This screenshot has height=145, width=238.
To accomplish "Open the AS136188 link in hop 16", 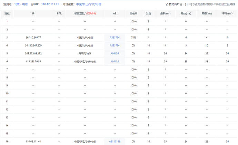I will tap(115, 142).
